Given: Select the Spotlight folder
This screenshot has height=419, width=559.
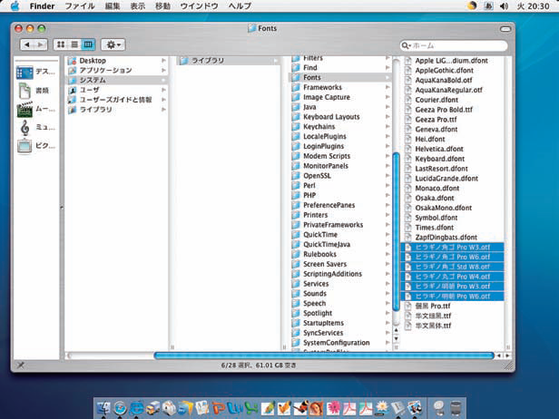Looking at the screenshot, I should [339, 313].
